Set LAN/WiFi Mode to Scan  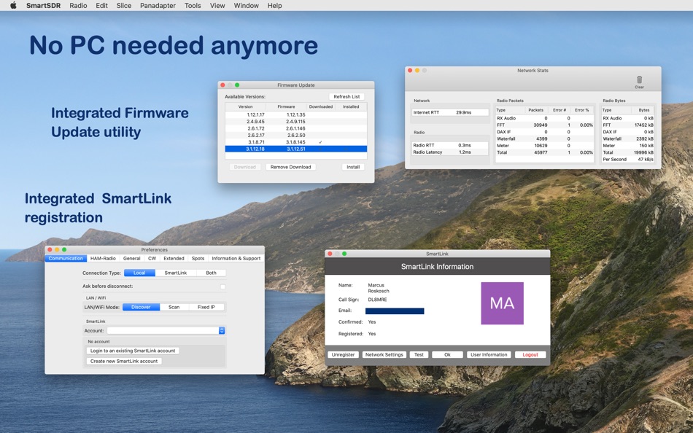click(x=174, y=307)
